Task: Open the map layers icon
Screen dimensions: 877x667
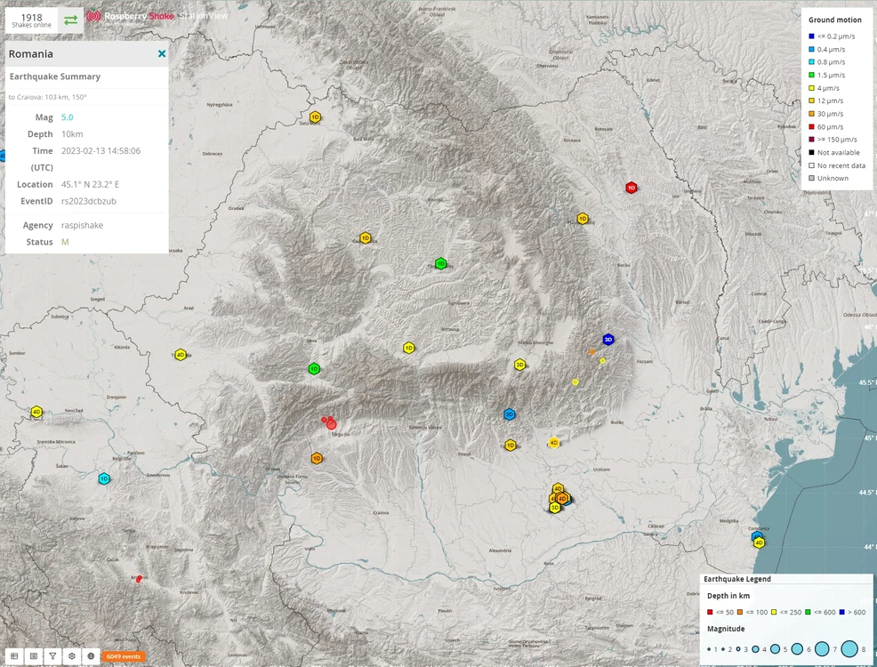Action: [x=71, y=655]
